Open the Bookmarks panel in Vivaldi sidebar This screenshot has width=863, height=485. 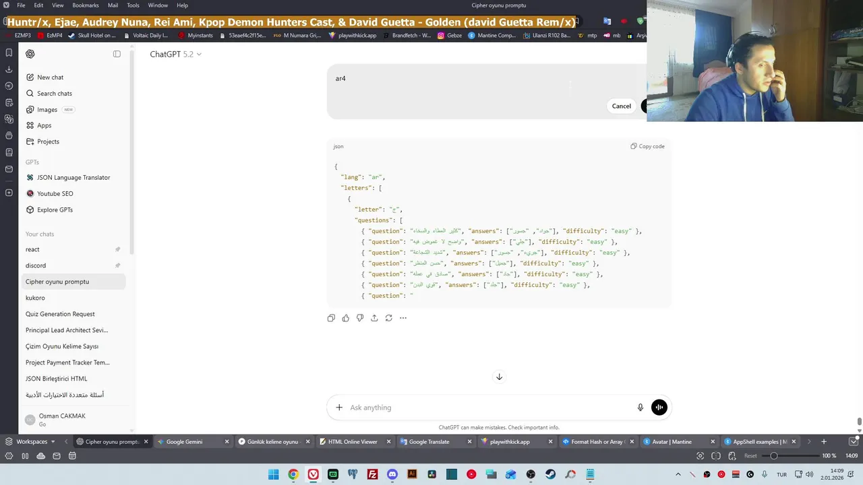(x=9, y=53)
